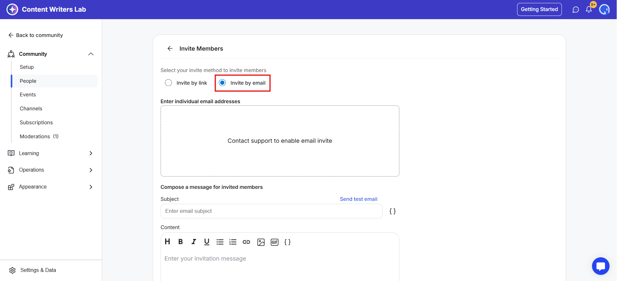Collapse the Community sidebar section

(91, 54)
